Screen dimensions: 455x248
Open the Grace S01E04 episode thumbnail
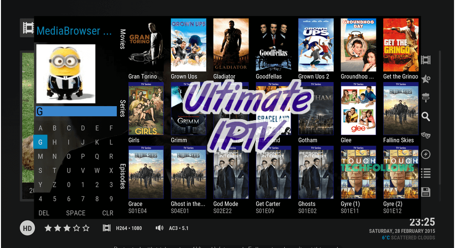[x=146, y=172]
